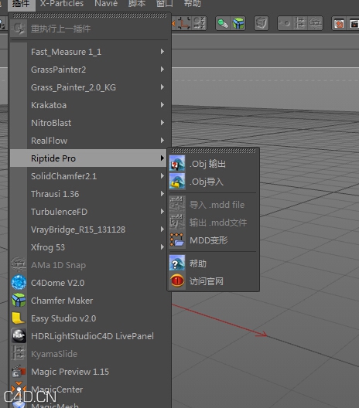This screenshot has width=359, height=408.
Task: Click the 访问官网 red eye icon
Action: click(177, 280)
